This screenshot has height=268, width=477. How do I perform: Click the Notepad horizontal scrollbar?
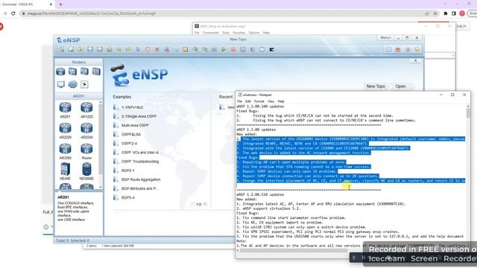(x=294, y=250)
